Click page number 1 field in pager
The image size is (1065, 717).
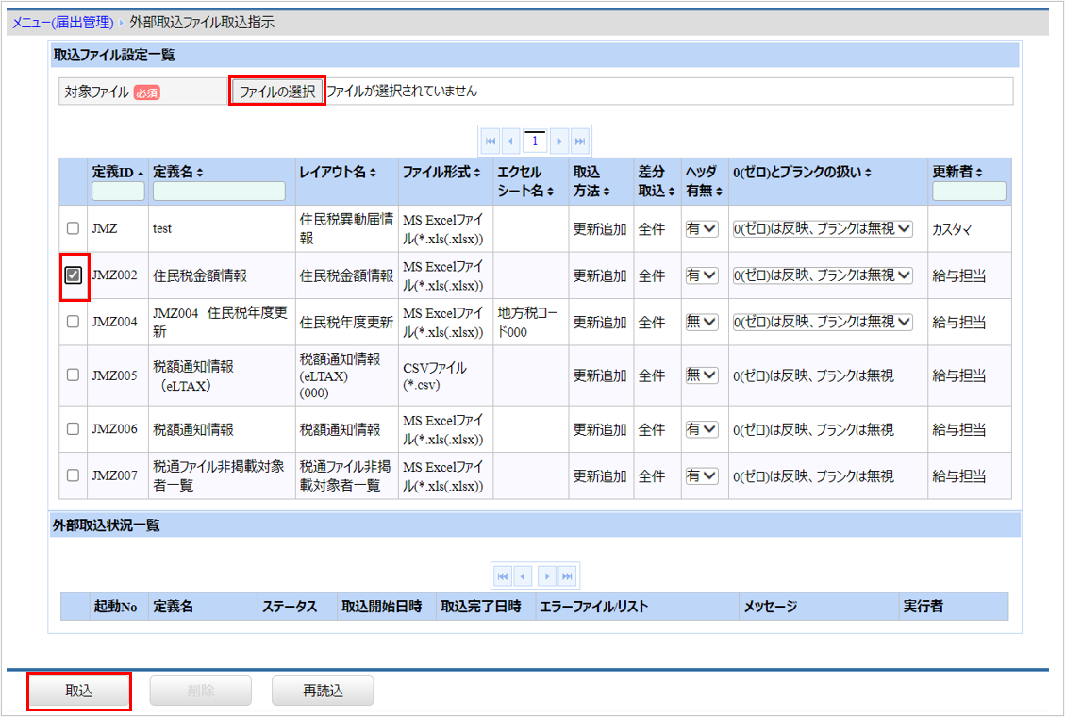coord(535,142)
